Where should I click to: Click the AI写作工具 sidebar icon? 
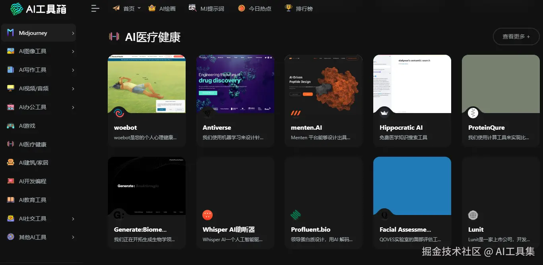(x=11, y=70)
